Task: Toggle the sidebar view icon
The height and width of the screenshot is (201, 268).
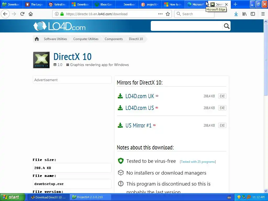Action: point(253,14)
